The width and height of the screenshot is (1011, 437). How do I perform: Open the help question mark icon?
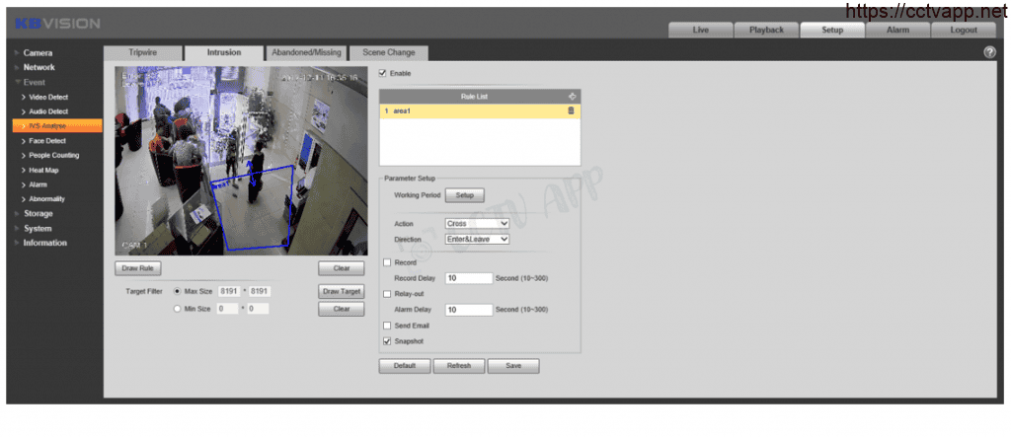coord(989,52)
